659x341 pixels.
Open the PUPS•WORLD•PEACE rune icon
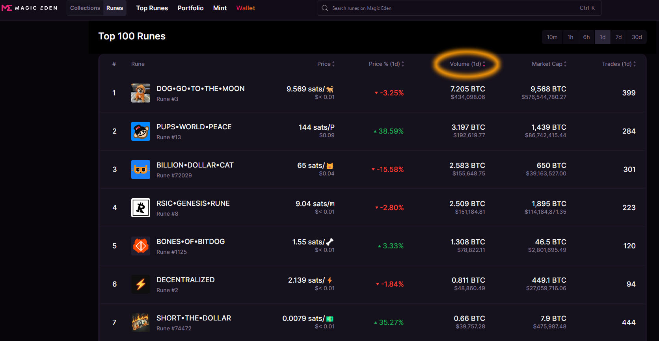[x=141, y=131]
